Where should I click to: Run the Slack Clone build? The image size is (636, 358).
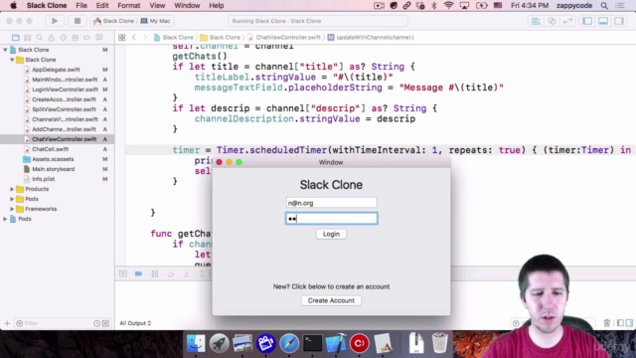pos(55,21)
